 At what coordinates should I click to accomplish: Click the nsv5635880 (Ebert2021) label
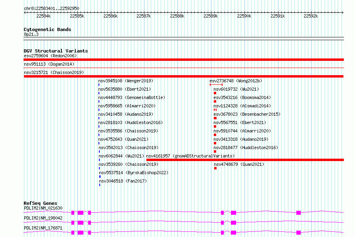click(124, 89)
